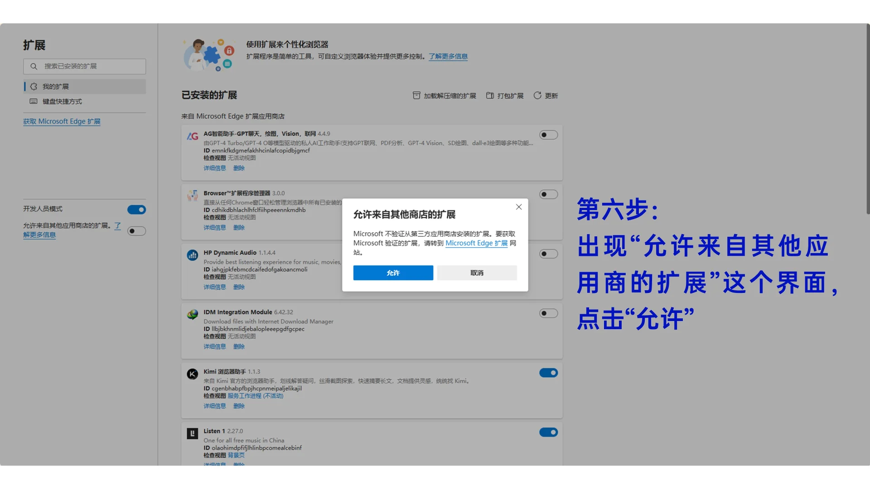
Task: Close the 允许来自其他商店的扩展 dialog
Action: click(x=519, y=207)
